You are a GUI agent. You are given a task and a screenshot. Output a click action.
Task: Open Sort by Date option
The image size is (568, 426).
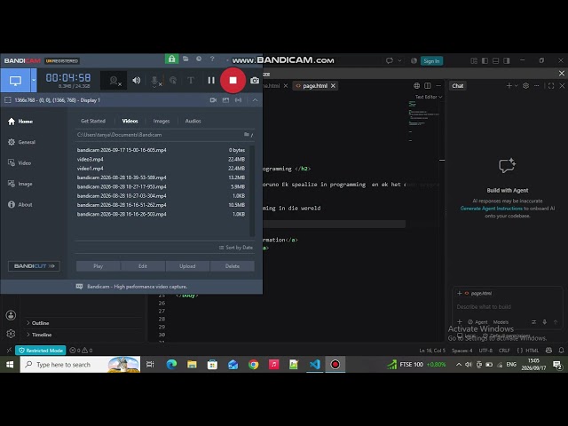[x=236, y=248]
